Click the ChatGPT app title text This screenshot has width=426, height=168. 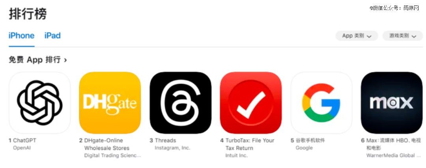tap(24, 140)
